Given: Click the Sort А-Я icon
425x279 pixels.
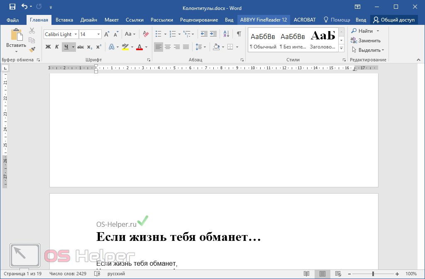Looking at the screenshot, I should (226, 34).
